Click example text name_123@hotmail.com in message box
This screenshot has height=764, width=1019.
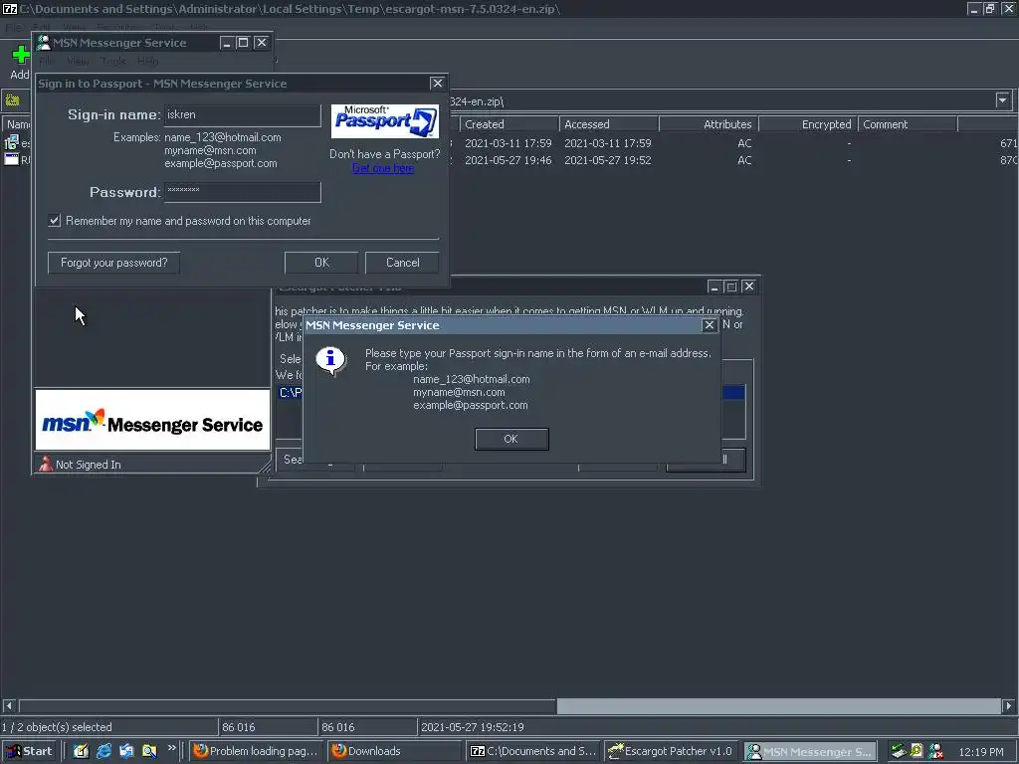pyautogui.click(x=471, y=379)
